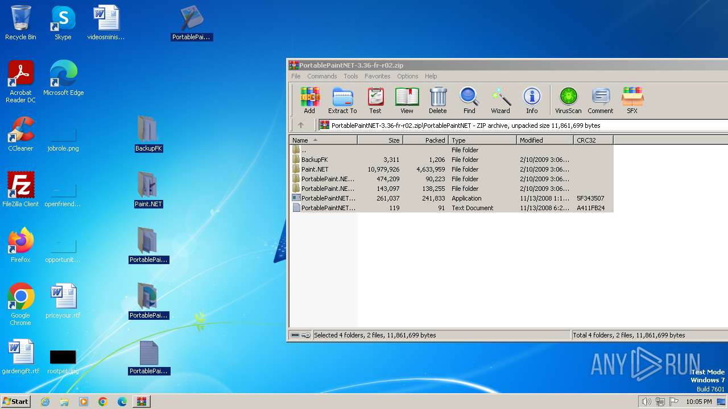
Task: Select the Recycle Bin desktop icon
Action: click(20, 23)
